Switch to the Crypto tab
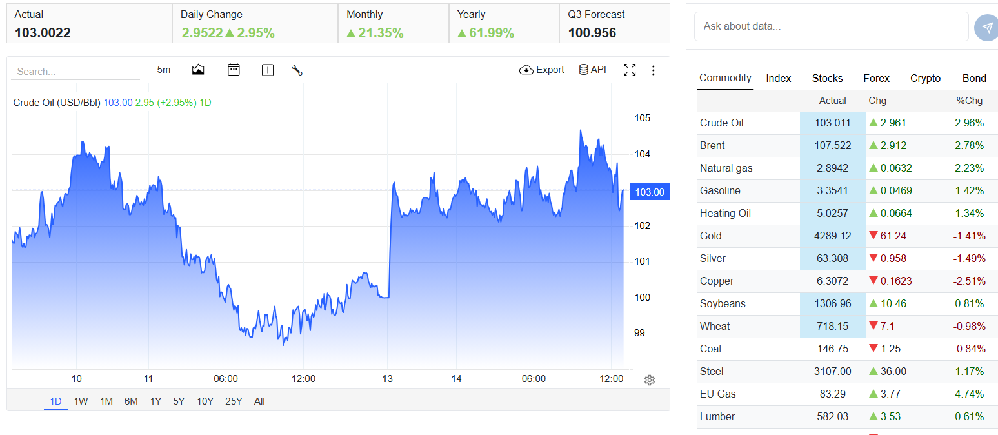The width and height of the screenshot is (998, 435). [925, 78]
